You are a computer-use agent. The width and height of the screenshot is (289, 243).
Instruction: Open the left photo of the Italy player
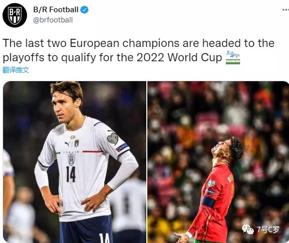click(x=74, y=162)
